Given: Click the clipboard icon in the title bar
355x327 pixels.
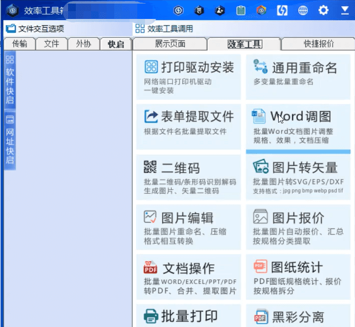Looking at the screenshot, I should [241, 10].
